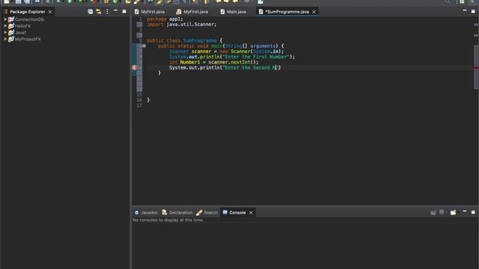Expand the MyProjectFX project arrow
Image resolution: width=479 pixels, height=269 pixels.
5,39
